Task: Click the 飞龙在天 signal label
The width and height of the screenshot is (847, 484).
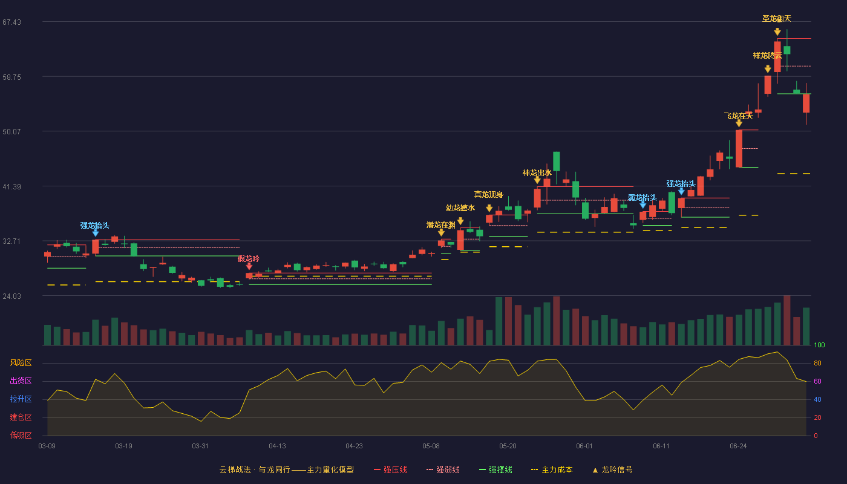Action: (x=739, y=116)
